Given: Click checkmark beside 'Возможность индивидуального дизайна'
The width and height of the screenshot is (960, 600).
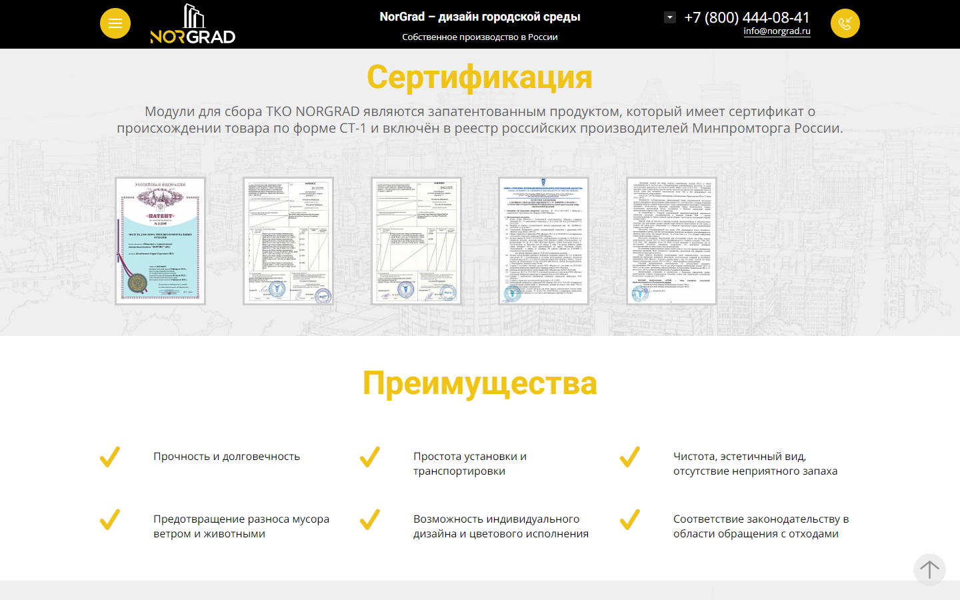Looking at the screenshot, I should pos(370,519).
